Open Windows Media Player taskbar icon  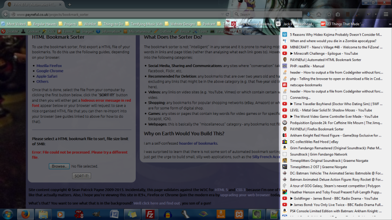coord(61,214)
